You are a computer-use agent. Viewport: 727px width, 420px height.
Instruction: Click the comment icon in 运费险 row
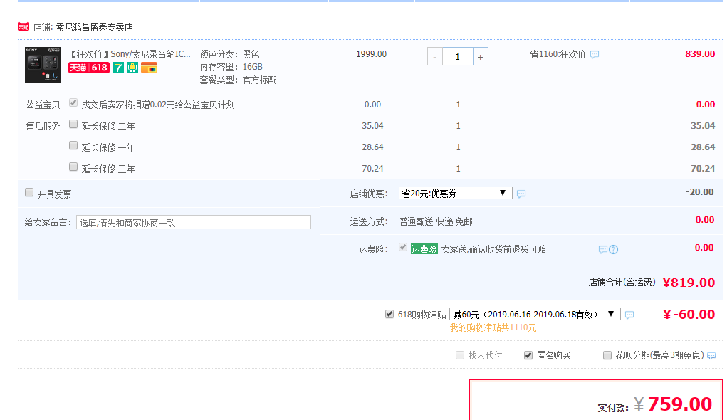click(602, 249)
